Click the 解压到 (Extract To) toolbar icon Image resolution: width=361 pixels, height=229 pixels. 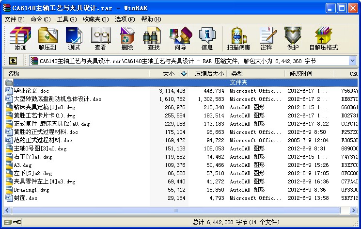click(x=47, y=35)
